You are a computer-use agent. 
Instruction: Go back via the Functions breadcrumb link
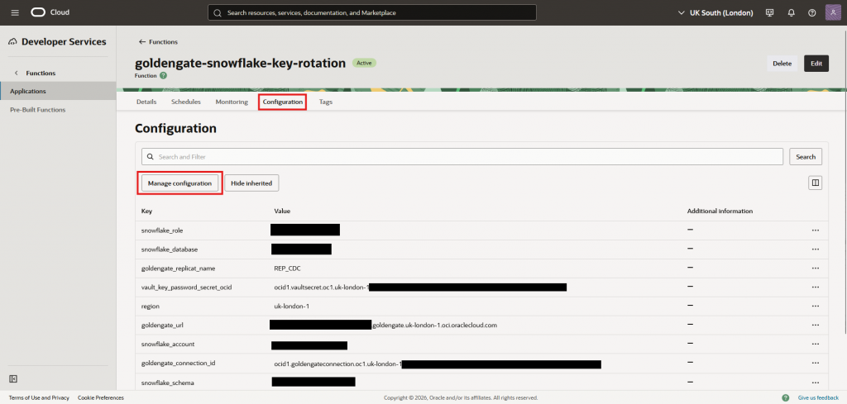click(x=158, y=42)
